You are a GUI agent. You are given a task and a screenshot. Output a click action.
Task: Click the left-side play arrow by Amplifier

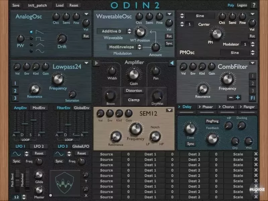96,63
